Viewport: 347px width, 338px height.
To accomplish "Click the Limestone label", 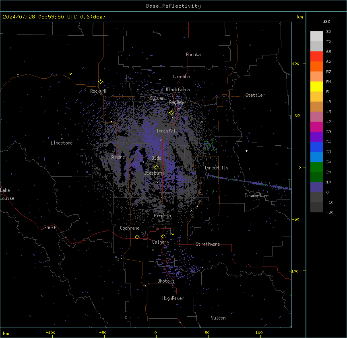I will tap(62, 143).
